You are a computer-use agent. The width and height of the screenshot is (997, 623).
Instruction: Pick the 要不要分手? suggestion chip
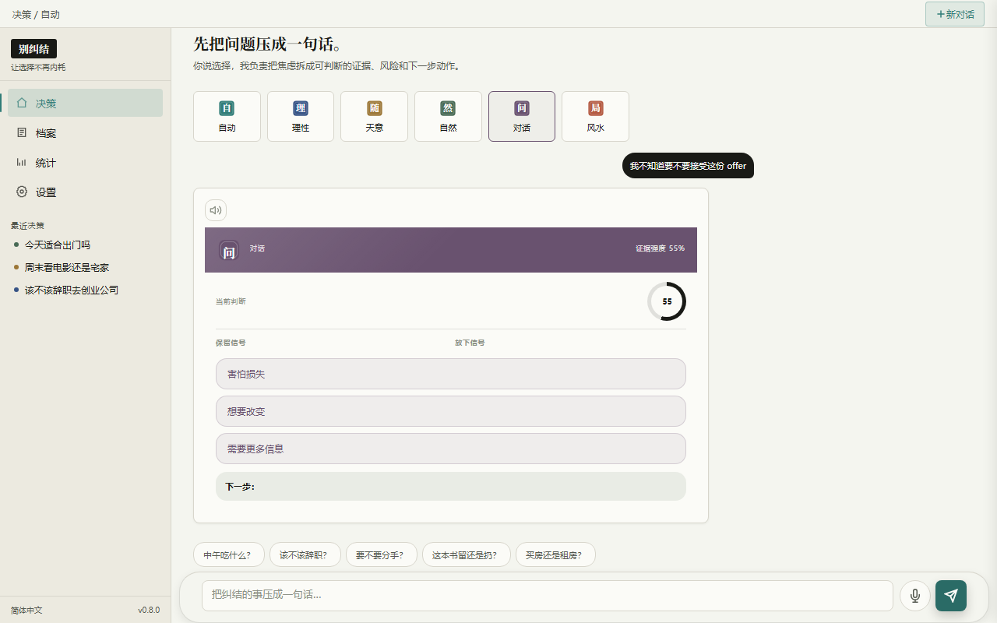point(382,555)
